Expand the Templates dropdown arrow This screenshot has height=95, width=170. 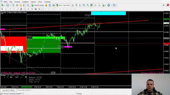tap(116, 5)
